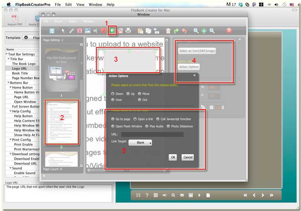The height and width of the screenshot is (211, 301).
Task: Click the green plus add button tool
Action: tap(112, 31)
